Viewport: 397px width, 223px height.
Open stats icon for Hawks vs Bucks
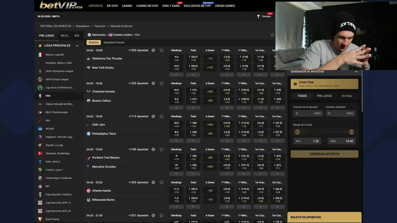(153, 182)
